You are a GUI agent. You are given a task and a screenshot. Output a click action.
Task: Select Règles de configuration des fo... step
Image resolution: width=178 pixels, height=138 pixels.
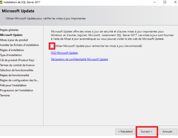19,80
